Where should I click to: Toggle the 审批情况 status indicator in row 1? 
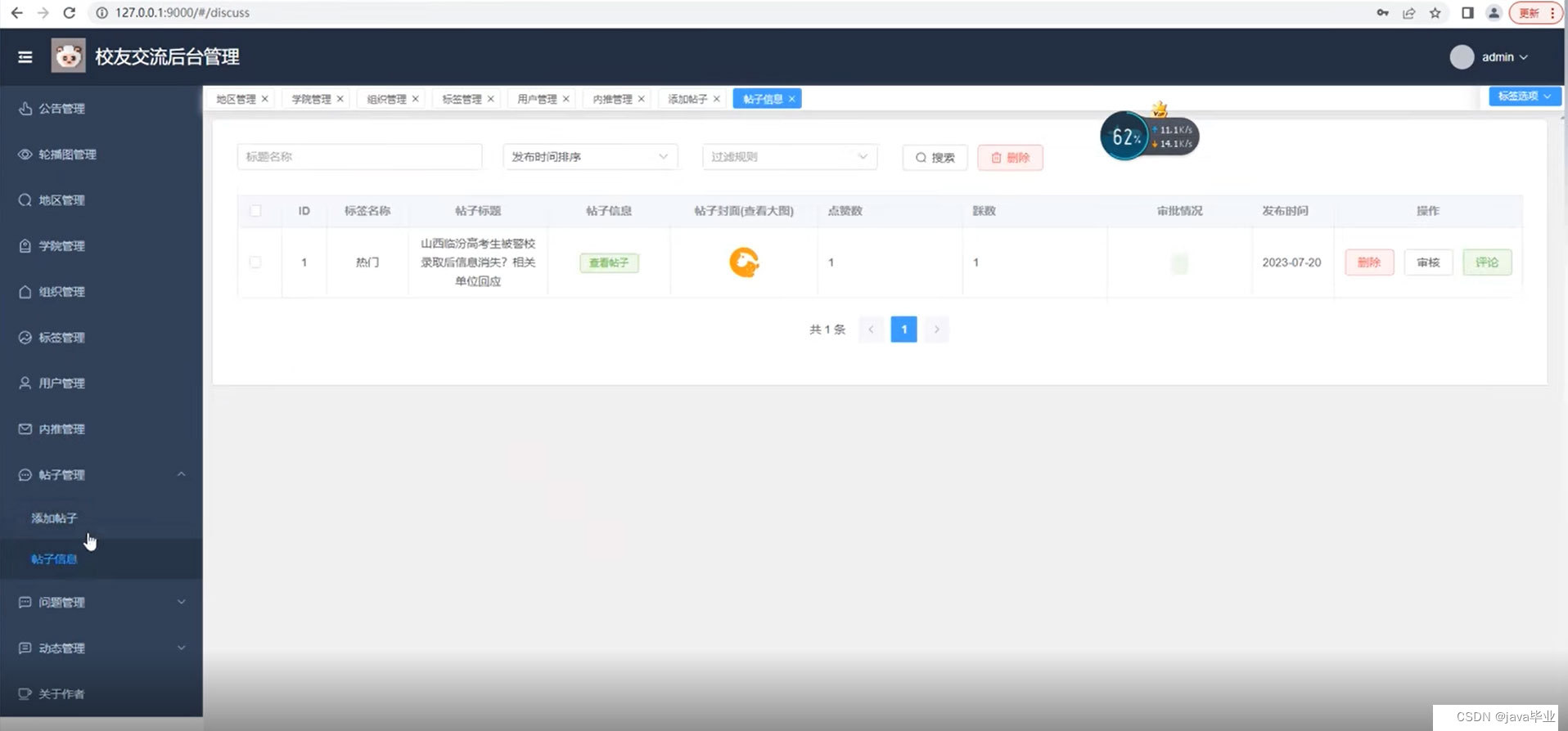coord(1179,263)
